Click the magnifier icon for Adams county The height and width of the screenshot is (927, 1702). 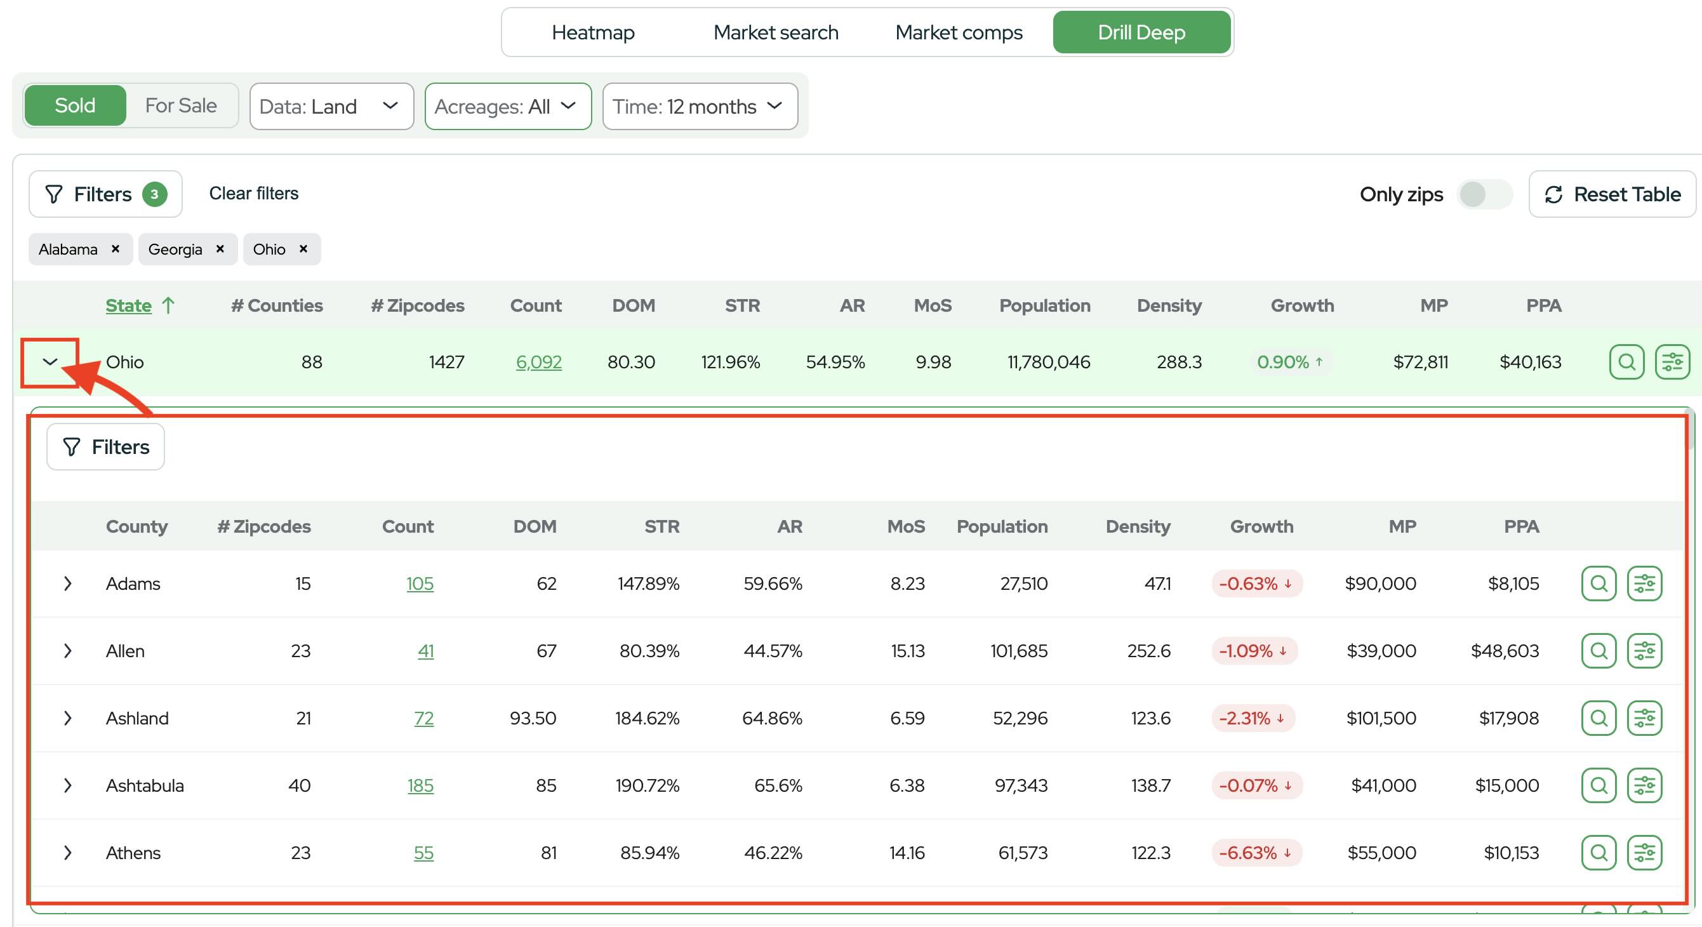point(1599,584)
